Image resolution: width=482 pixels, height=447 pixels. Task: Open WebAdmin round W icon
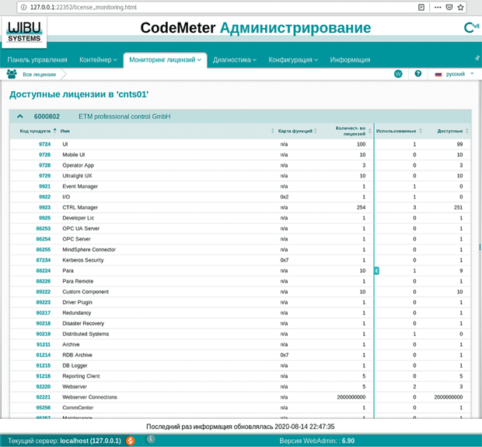pyautogui.click(x=398, y=74)
